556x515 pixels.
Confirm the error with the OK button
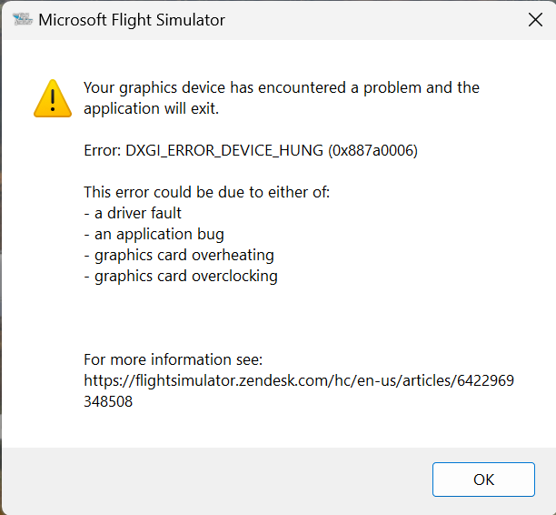(483, 480)
